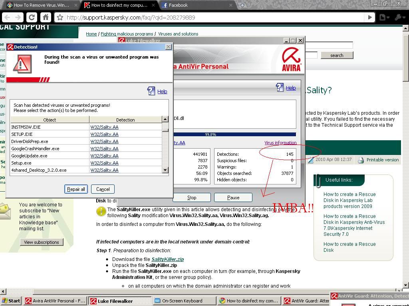The width and height of the screenshot is (409, 306).
Task: Click the web page vertical scrollbar down arrow
Action: [406, 285]
